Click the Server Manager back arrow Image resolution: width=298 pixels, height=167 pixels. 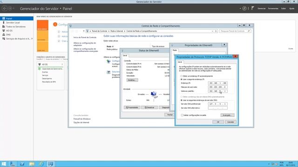[x=5, y=8]
